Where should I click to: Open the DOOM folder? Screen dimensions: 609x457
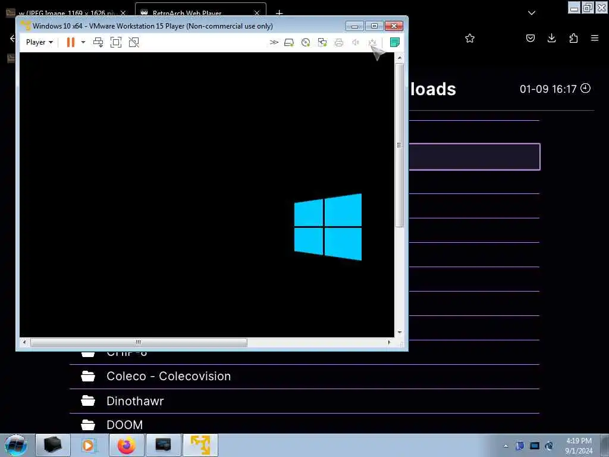click(x=304, y=424)
